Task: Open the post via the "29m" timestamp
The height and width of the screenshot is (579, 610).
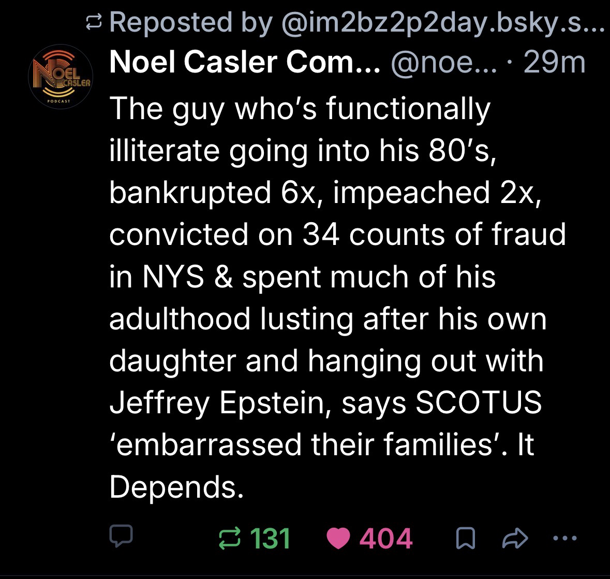Action: [x=554, y=63]
